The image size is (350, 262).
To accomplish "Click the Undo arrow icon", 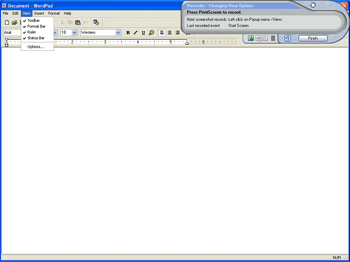I will (x=86, y=22).
